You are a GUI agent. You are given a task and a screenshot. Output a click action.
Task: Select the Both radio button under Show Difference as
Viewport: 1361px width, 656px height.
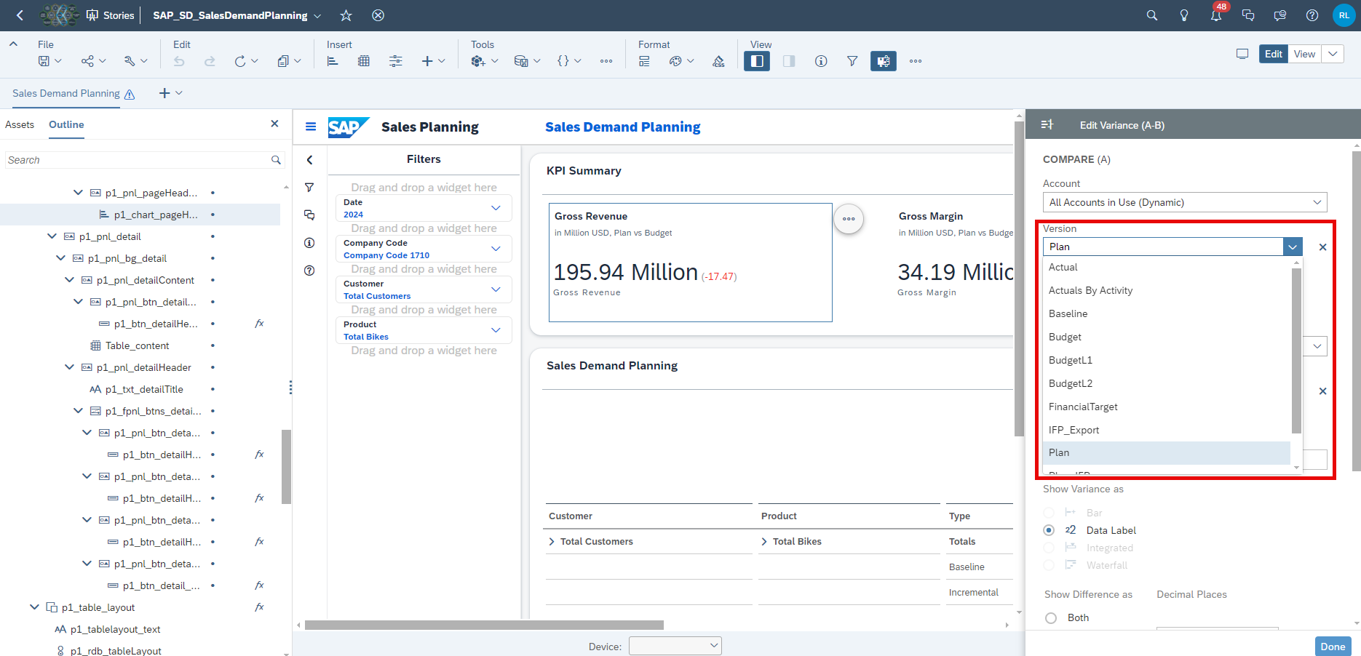click(1051, 618)
